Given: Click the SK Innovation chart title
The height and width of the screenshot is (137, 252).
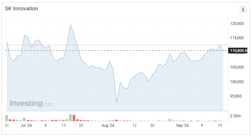Looking at the screenshot, I should point(21,9).
